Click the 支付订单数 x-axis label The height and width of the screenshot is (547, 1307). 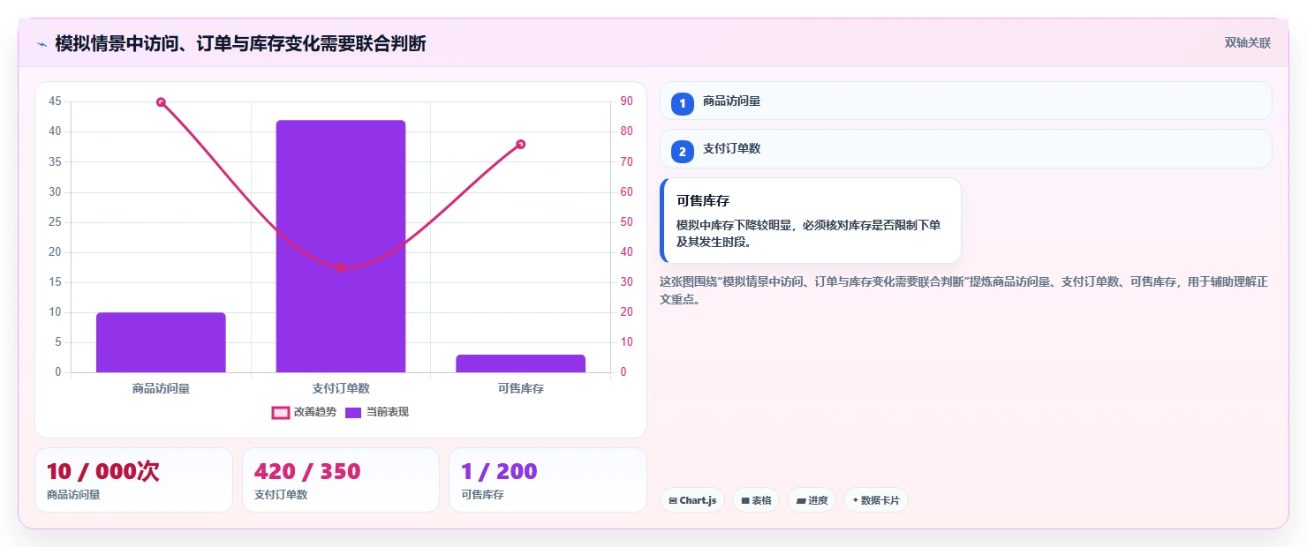[341, 388]
